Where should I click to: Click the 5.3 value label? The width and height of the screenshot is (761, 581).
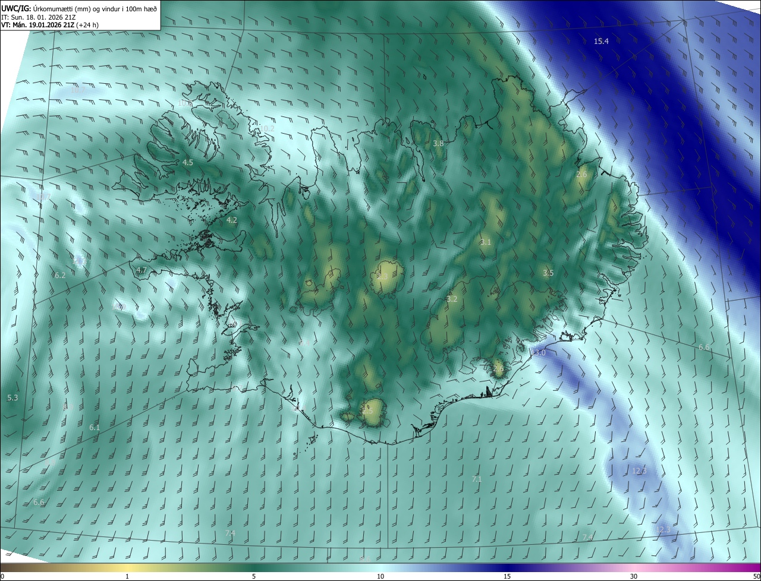pyautogui.click(x=12, y=397)
